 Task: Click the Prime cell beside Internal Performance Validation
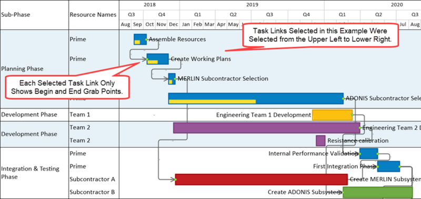point(78,153)
